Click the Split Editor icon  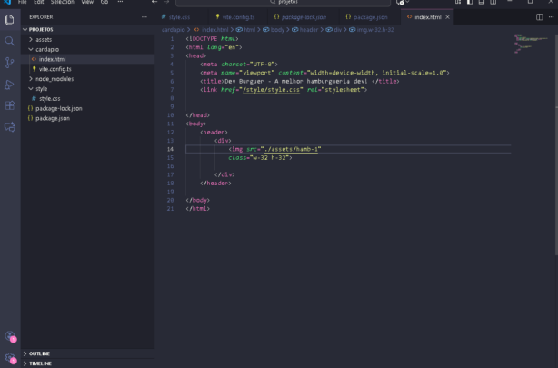tap(540, 17)
